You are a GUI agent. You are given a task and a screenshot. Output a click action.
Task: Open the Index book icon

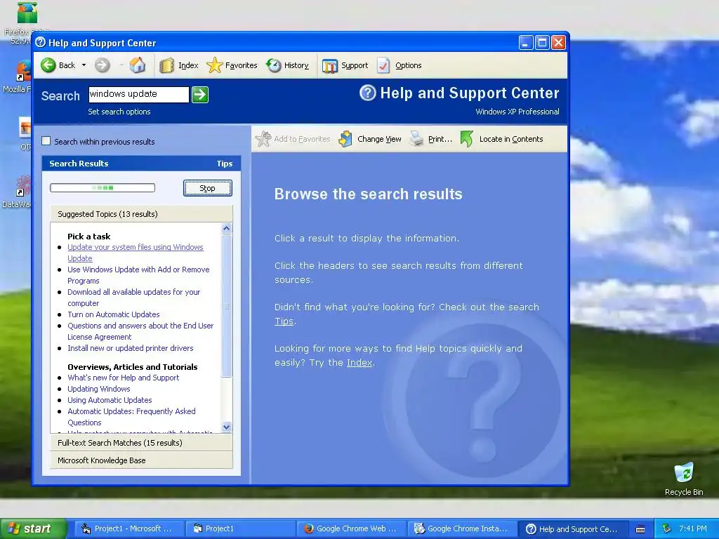click(166, 65)
